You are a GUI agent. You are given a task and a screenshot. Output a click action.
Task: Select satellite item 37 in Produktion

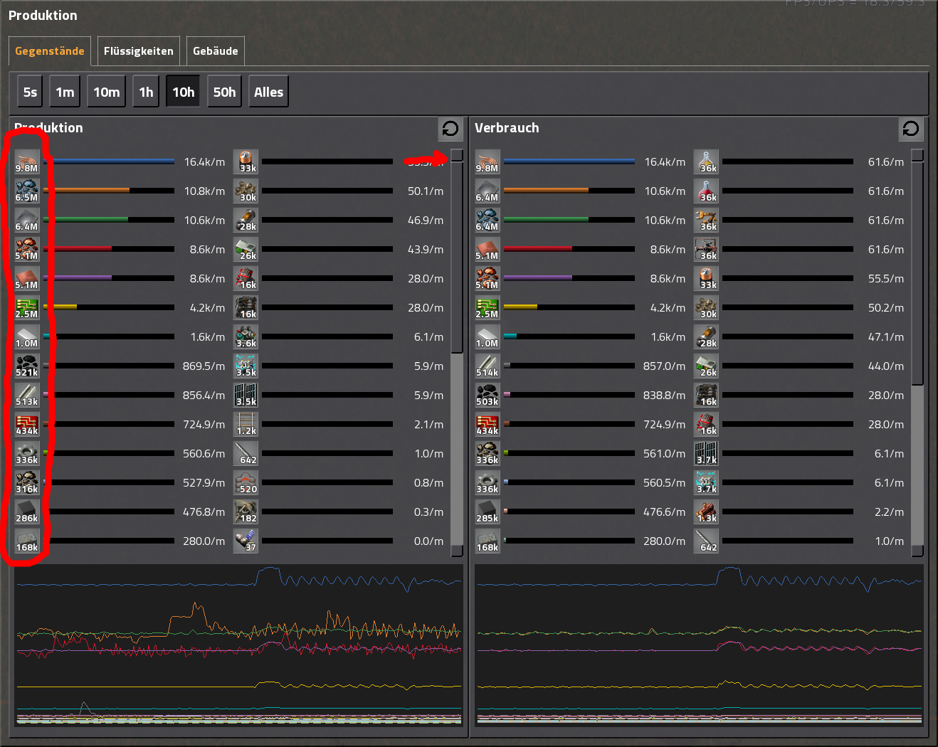(x=246, y=541)
